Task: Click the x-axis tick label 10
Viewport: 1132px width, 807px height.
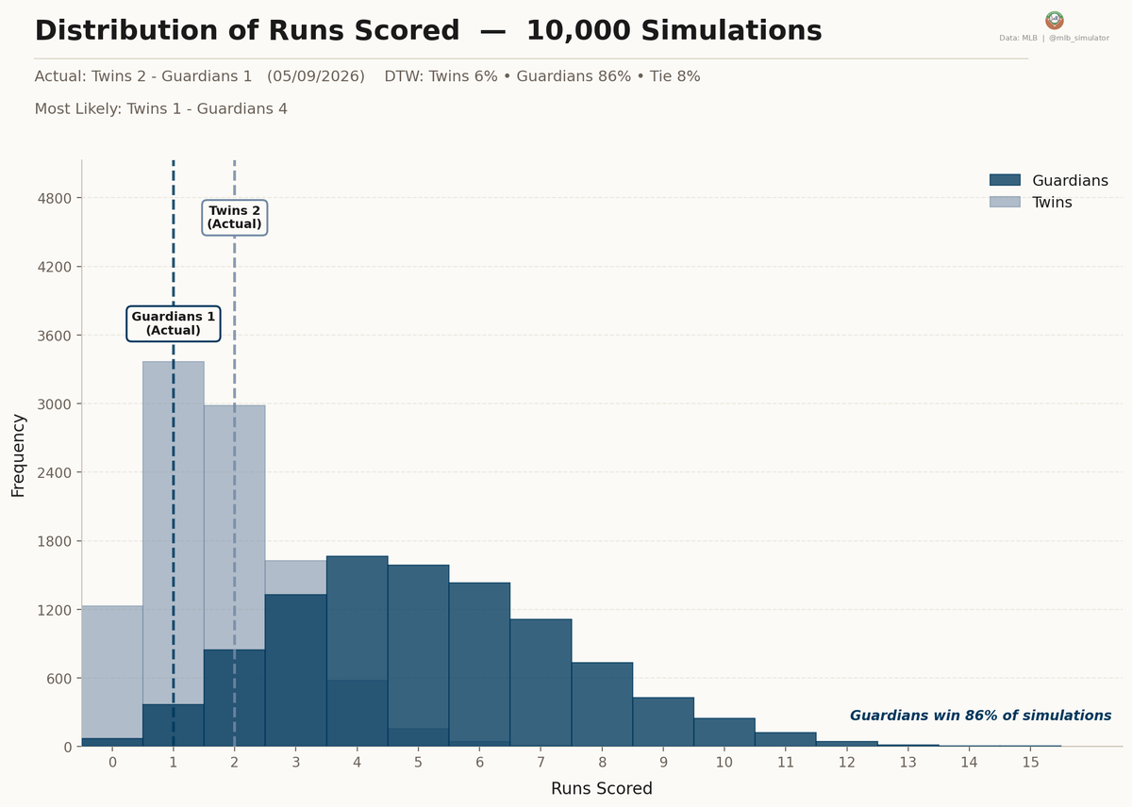Action: [724, 762]
